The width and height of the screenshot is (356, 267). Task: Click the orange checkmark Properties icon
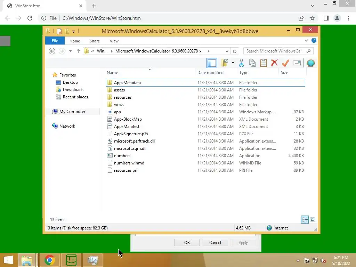(x=285, y=63)
